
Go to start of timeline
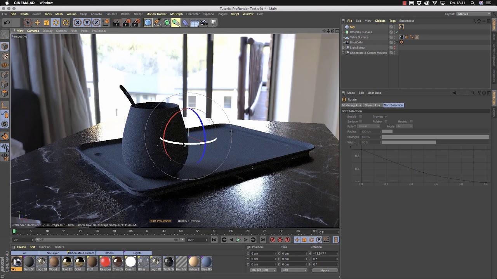click(x=214, y=240)
